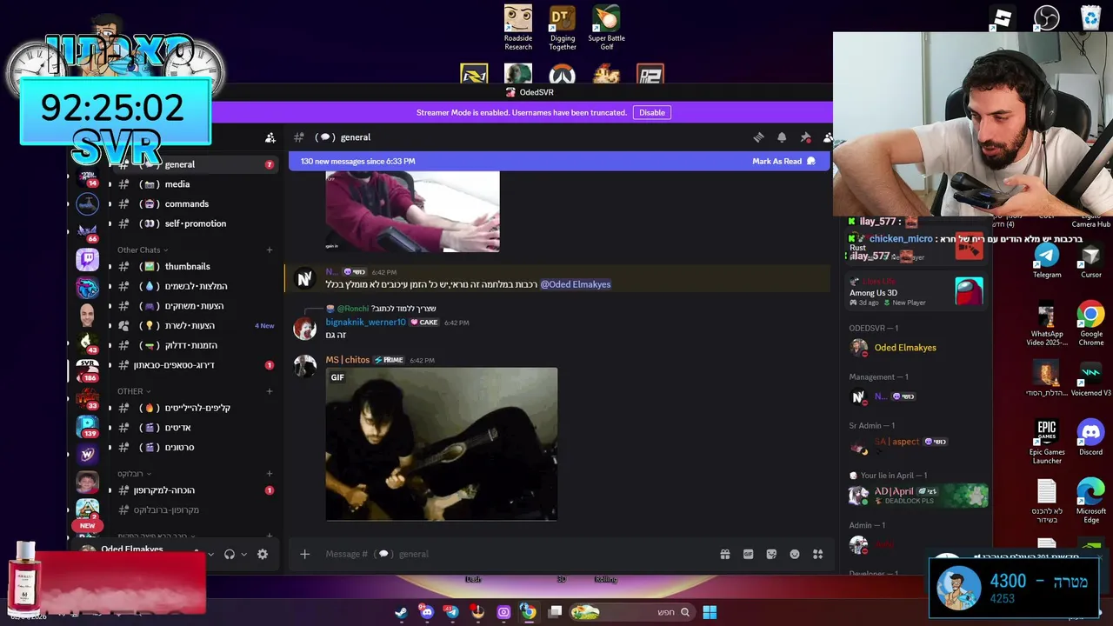Open emoji picker in message bar
The image size is (1113, 626).
coord(794,554)
